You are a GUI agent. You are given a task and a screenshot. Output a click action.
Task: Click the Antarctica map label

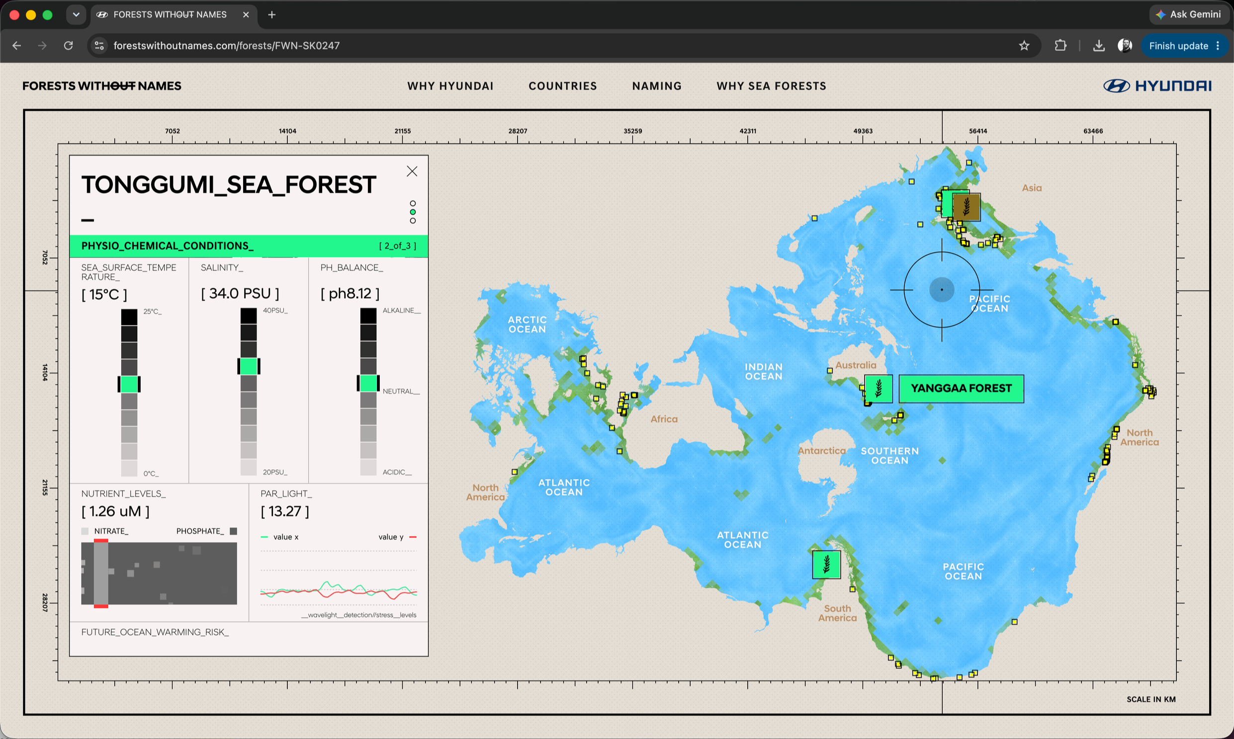(x=821, y=451)
